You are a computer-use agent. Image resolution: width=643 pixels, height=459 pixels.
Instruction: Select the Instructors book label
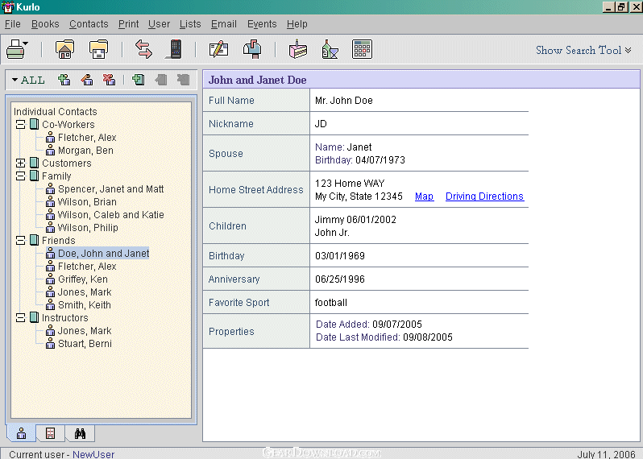click(64, 317)
